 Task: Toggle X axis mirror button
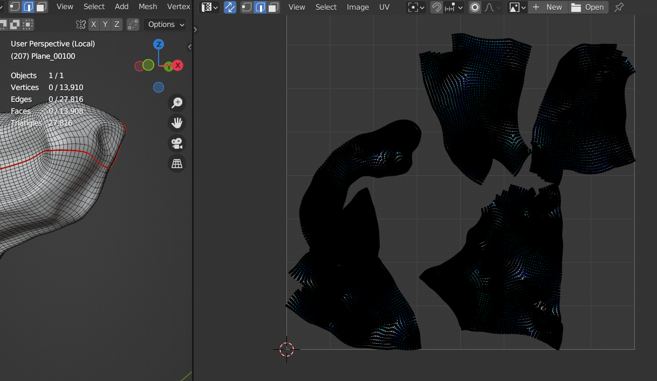click(94, 24)
